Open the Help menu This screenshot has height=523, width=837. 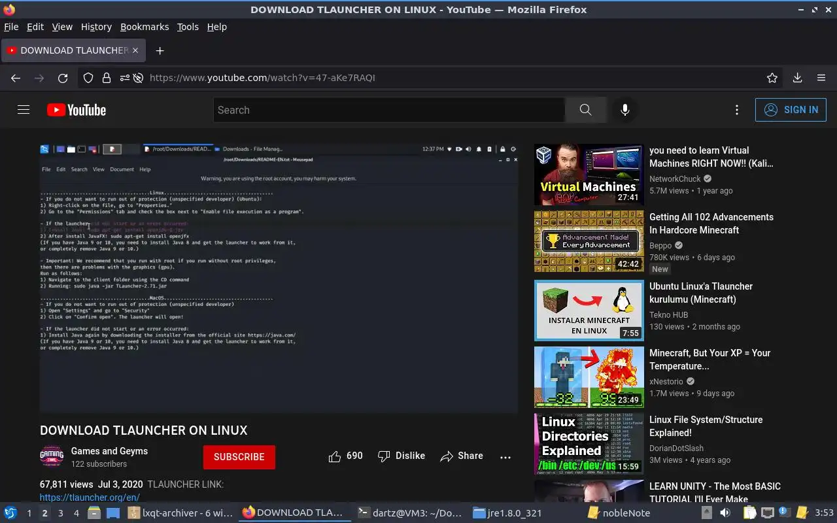tap(217, 27)
